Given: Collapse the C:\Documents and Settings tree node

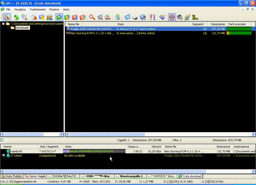Looking at the screenshot, I should (x=3, y=24).
